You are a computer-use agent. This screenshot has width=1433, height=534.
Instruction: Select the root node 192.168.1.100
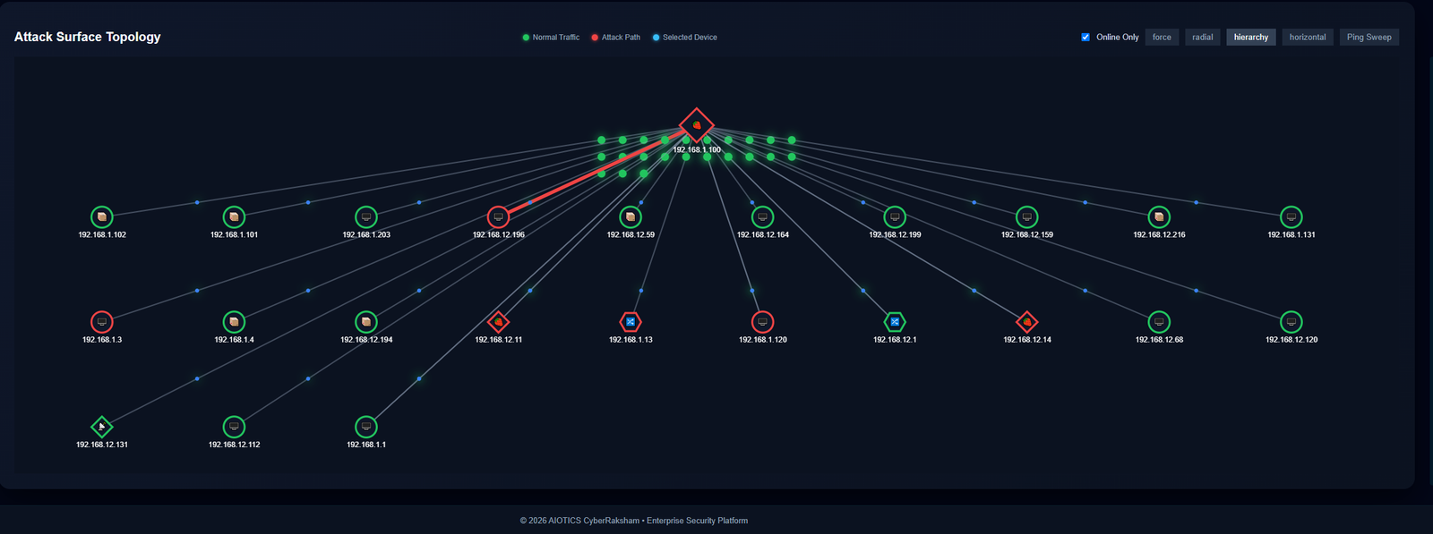click(696, 125)
